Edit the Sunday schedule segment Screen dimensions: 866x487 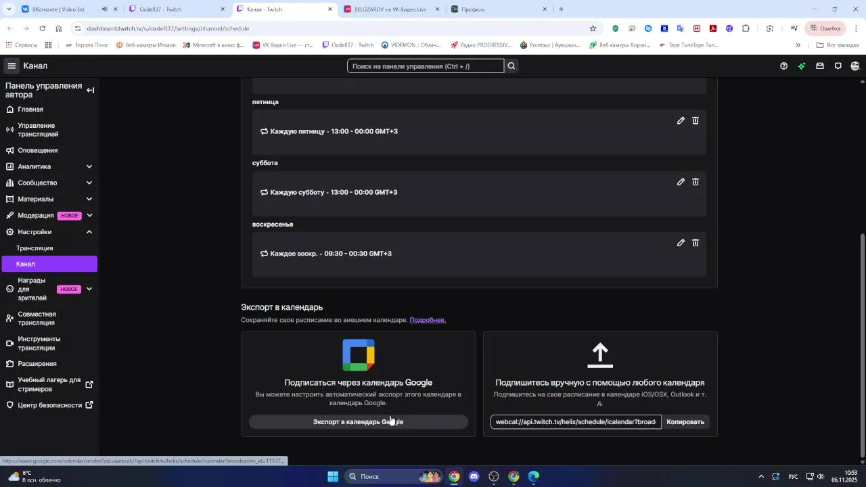[681, 242]
